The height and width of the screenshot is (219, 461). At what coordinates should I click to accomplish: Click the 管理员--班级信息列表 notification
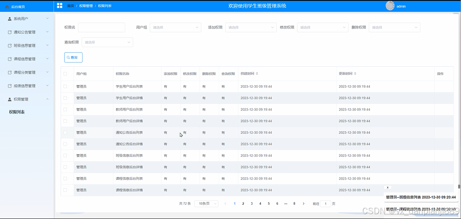point(421,197)
